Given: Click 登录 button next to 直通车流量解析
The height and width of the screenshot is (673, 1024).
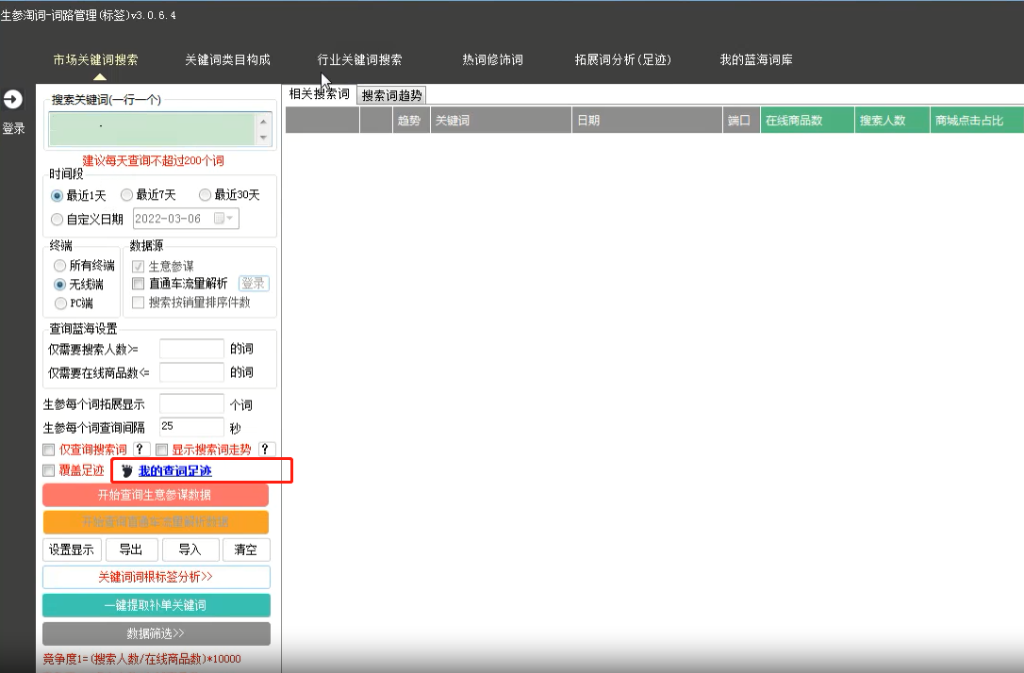Looking at the screenshot, I should pos(254,284).
